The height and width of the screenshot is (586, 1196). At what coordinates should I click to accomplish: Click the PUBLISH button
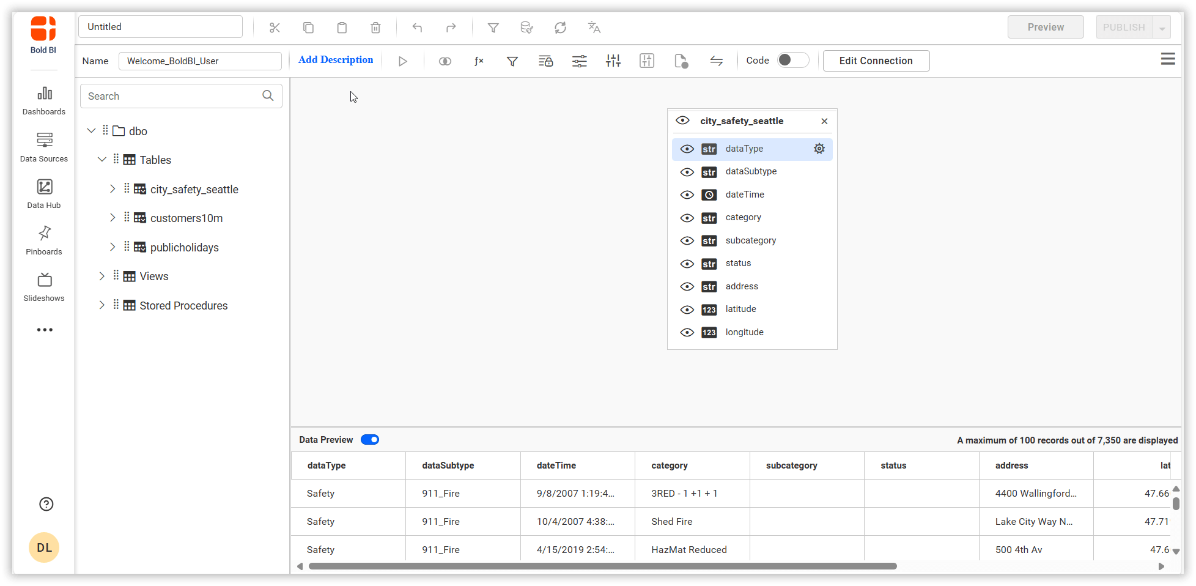click(x=1124, y=28)
